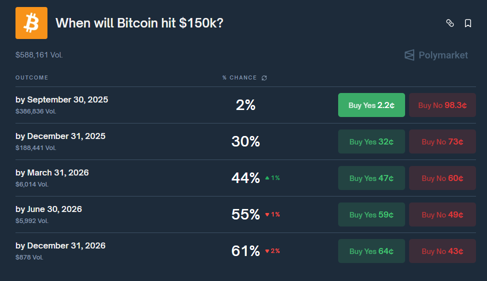Open 'When will Bitcoin hit $150k?' title
Viewport: 487px width, 281px height.
tap(139, 23)
